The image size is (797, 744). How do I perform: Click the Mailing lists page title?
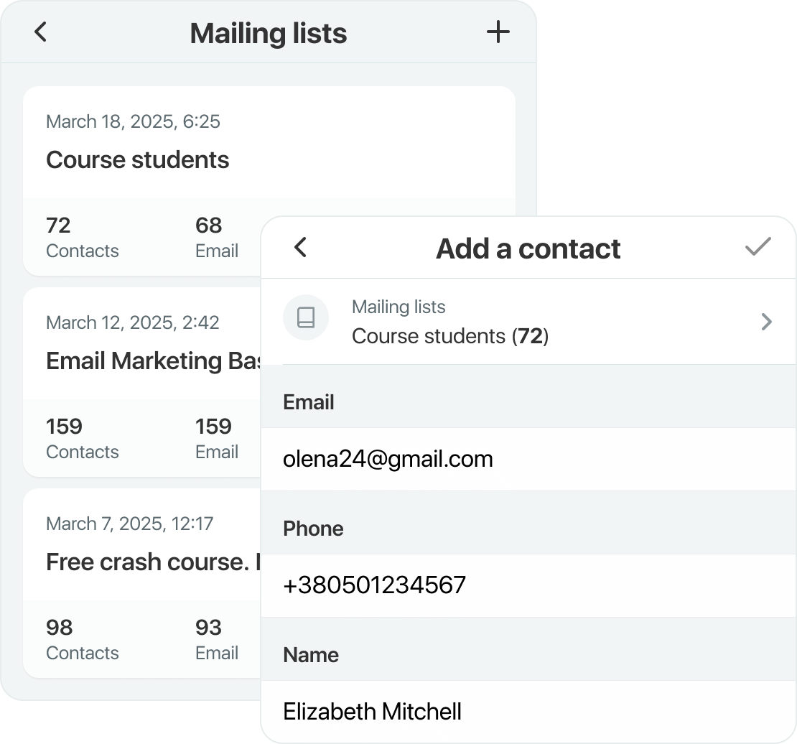268,33
